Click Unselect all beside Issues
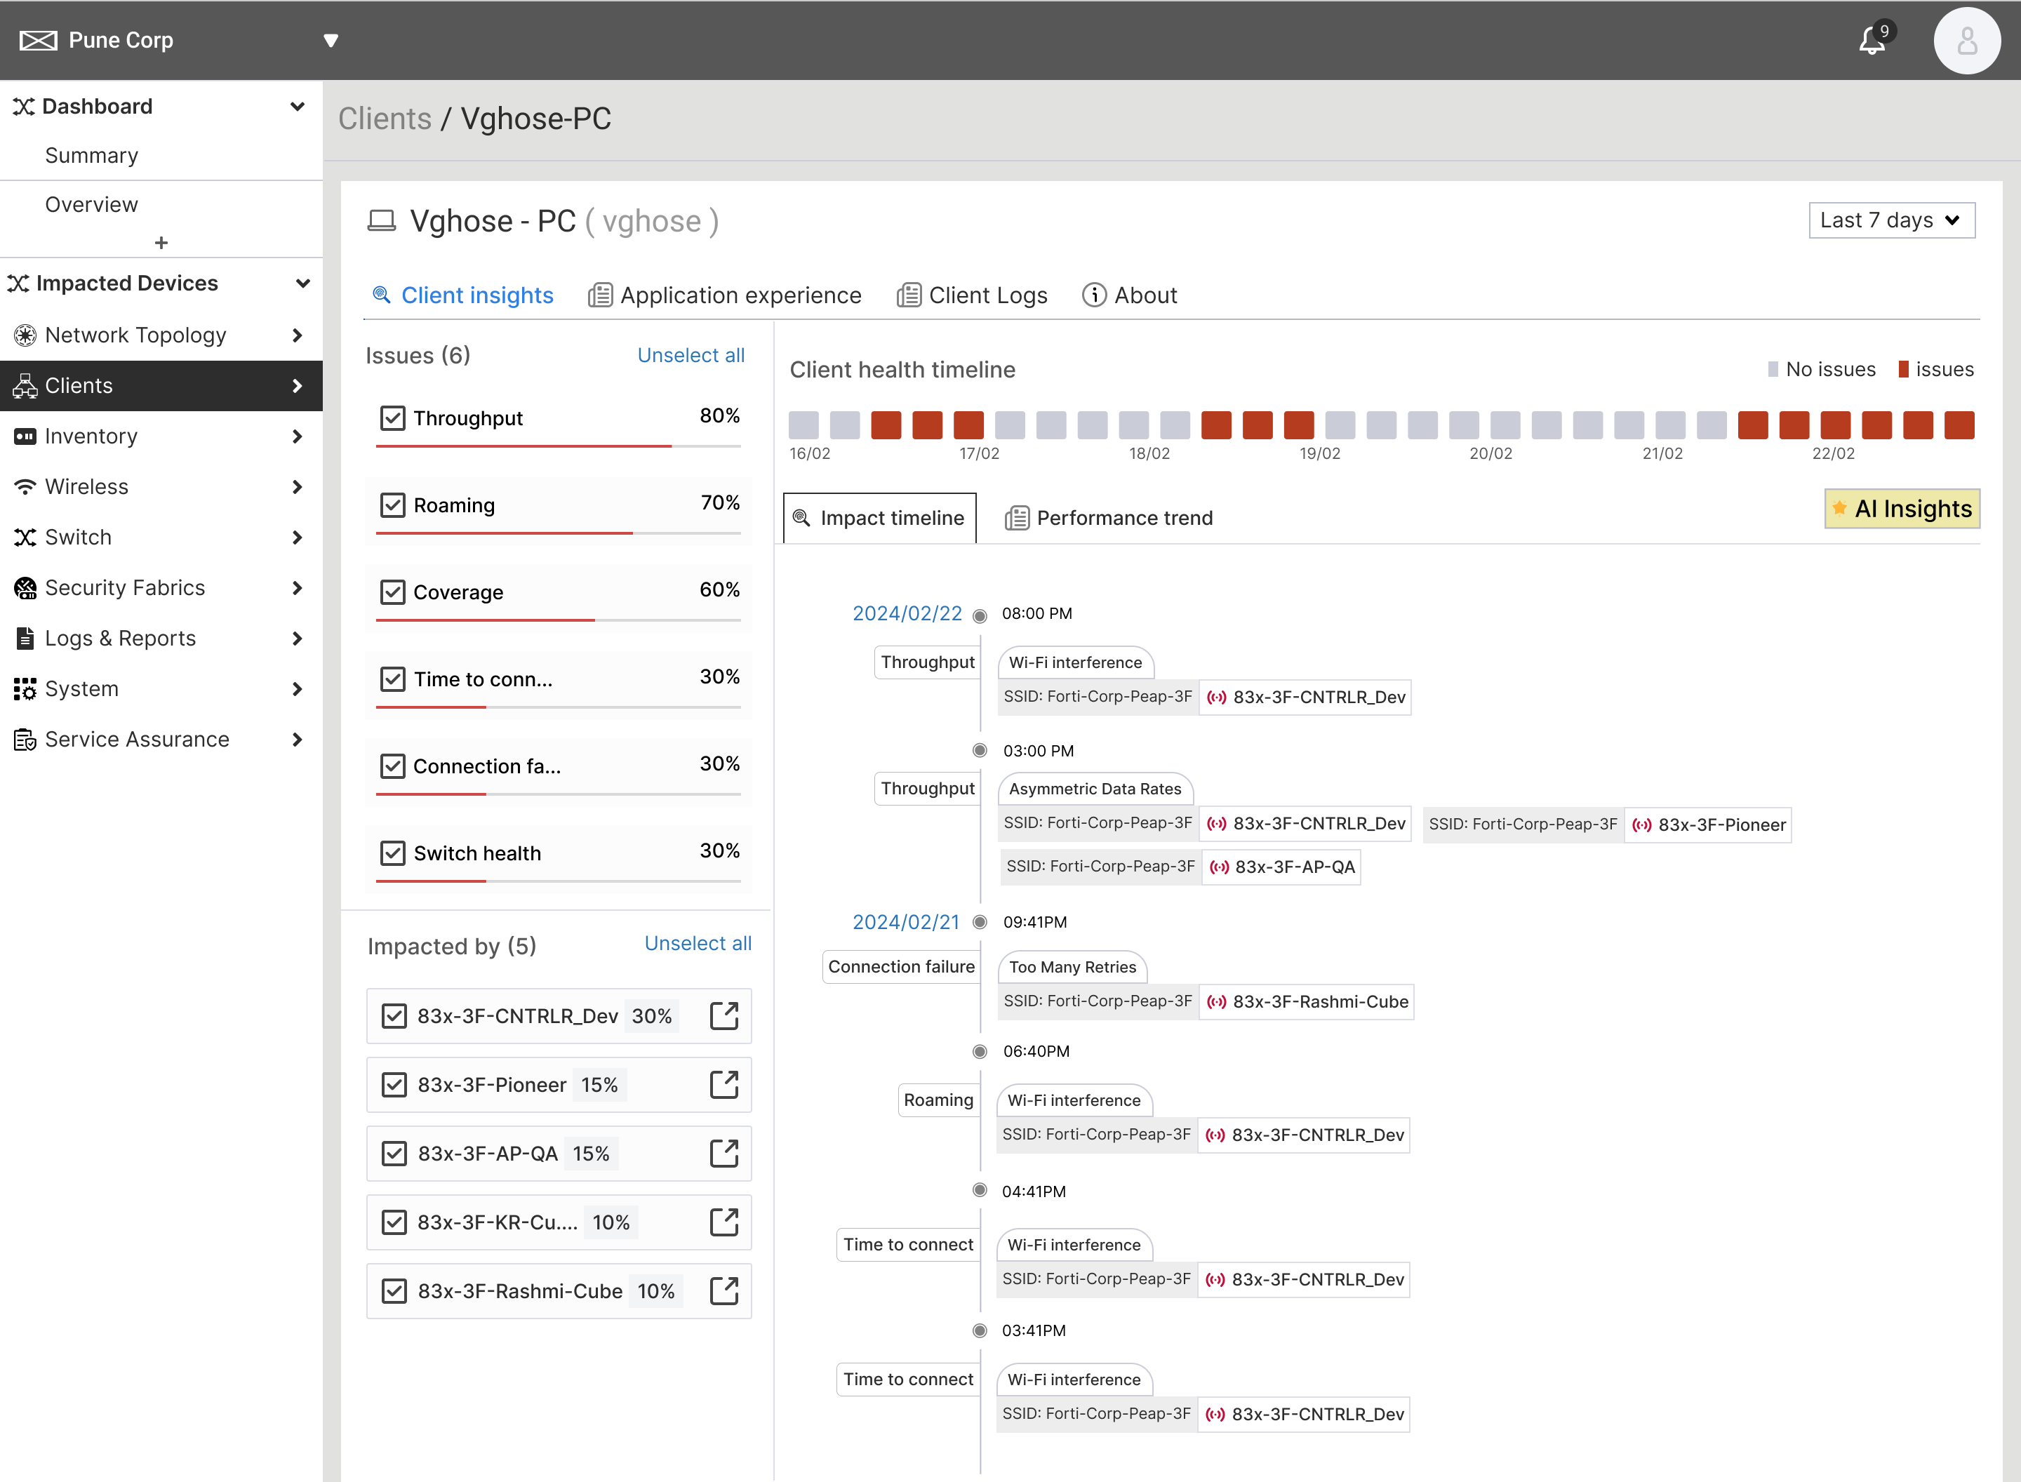 coord(691,355)
